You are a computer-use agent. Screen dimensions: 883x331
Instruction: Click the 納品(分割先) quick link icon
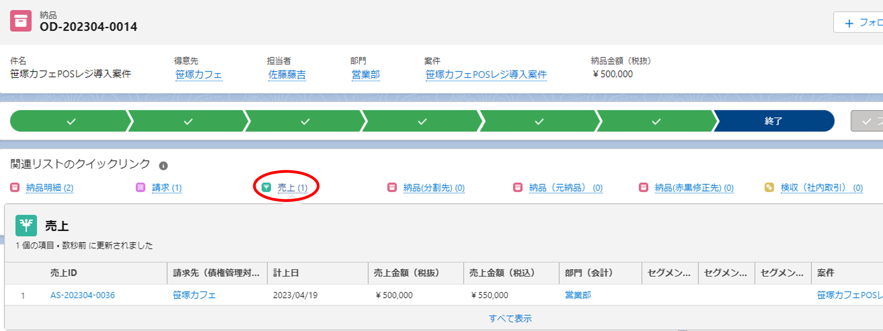pyautogui.click(x=392, y=187)
